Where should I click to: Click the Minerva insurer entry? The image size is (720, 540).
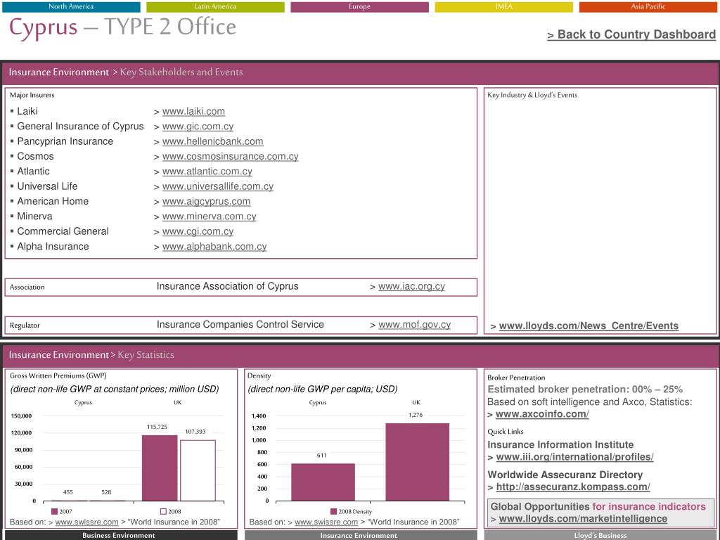tap(35, 217)
